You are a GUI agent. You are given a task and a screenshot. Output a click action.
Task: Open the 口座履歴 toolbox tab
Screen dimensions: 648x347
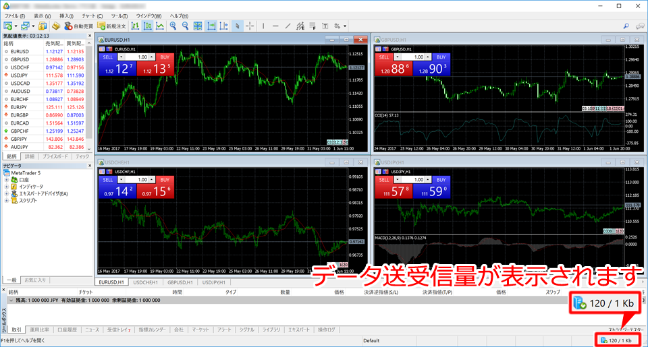[x=67, y=329]
